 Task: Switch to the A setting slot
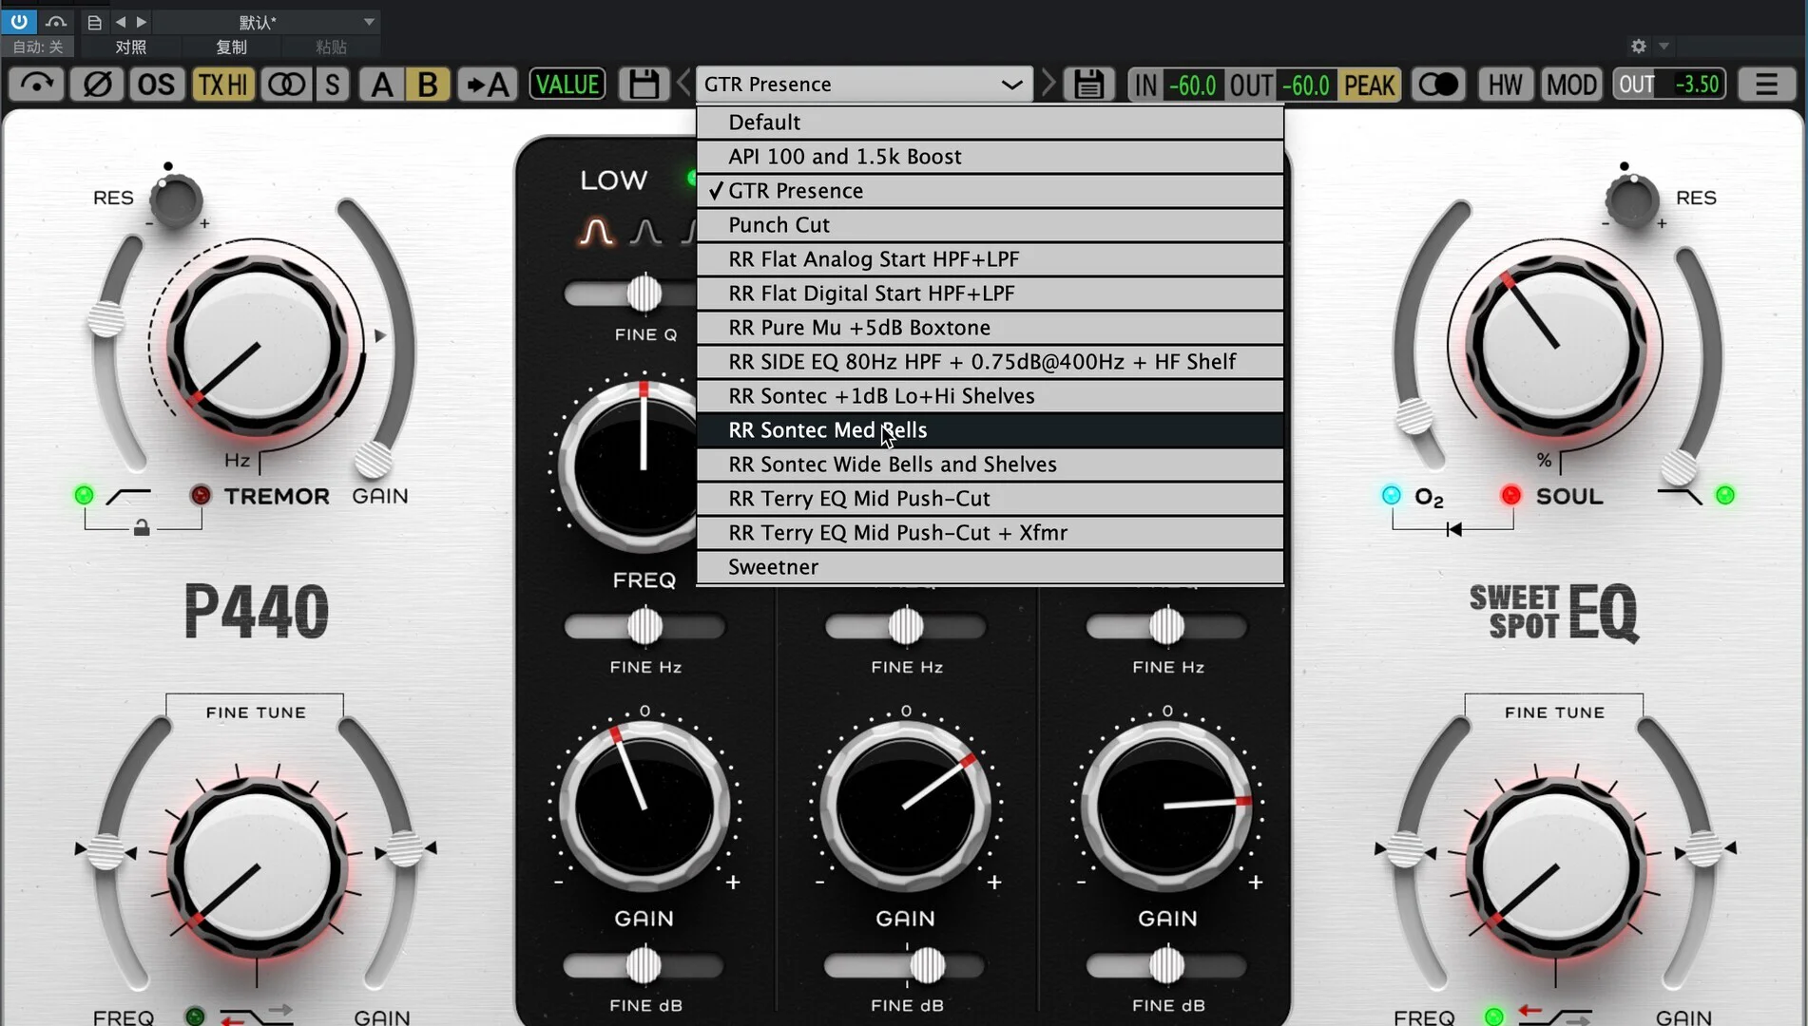[x=381, y=85]
